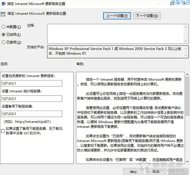Click the 确定 button at bottom

click(133, 172)
